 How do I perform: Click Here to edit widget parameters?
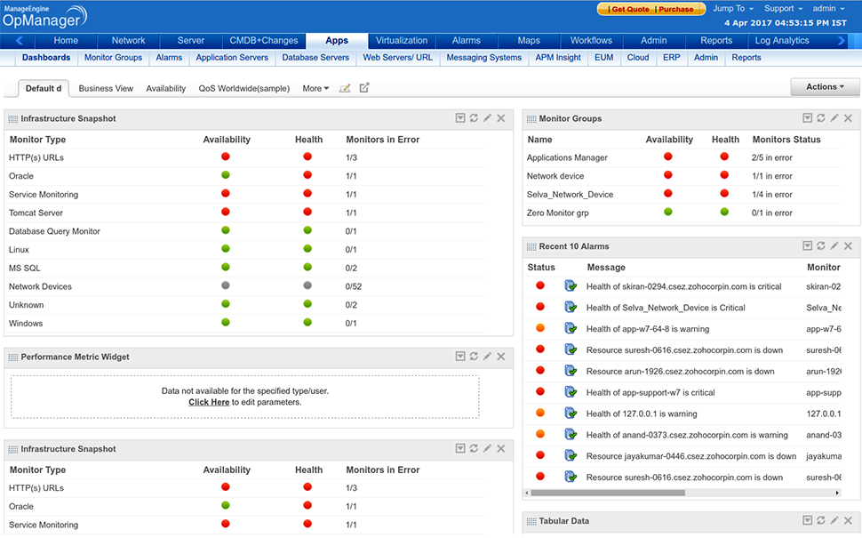(209, 402)
